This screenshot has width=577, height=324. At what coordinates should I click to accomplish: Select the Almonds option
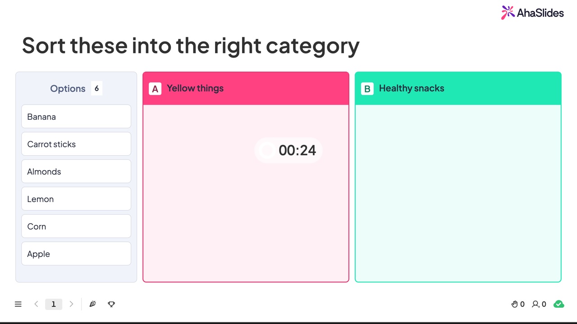pyautogui.click(x=76, y=171)
